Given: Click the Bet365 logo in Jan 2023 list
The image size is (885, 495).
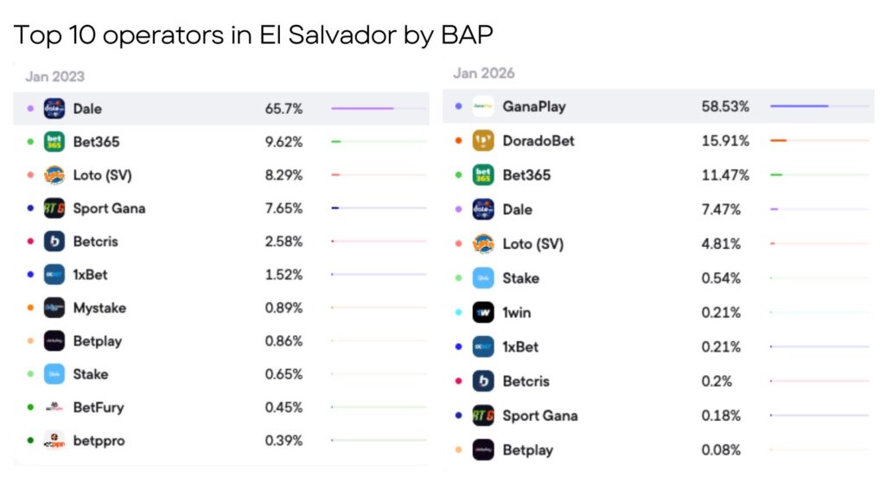Looking at the screenshot, I should click(54, 142).
